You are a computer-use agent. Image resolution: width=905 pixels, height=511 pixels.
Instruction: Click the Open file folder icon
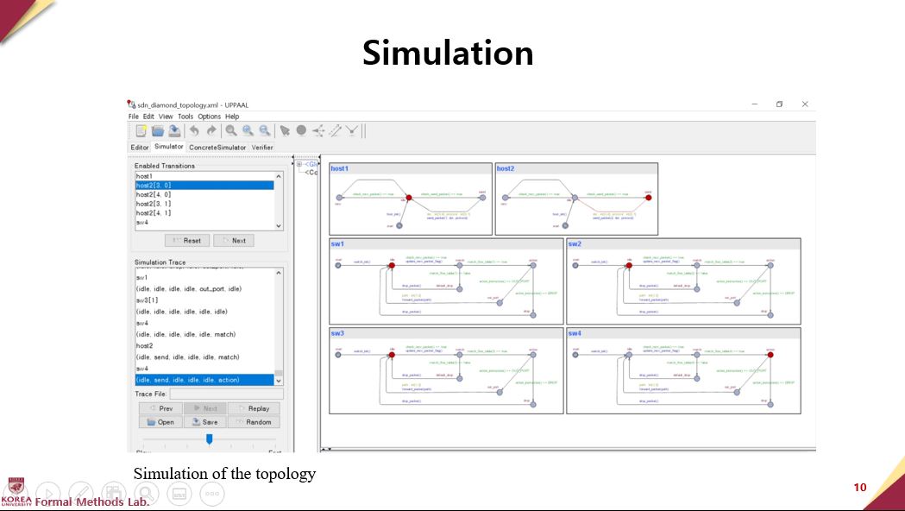pyautogui.click(x=158, y=131)
